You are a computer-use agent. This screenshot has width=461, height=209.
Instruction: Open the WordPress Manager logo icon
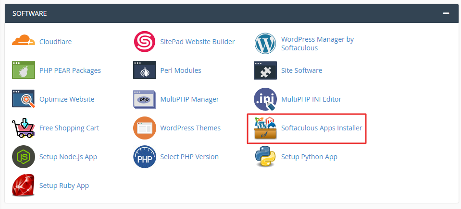pyautogui.click(x=265, y=44)
